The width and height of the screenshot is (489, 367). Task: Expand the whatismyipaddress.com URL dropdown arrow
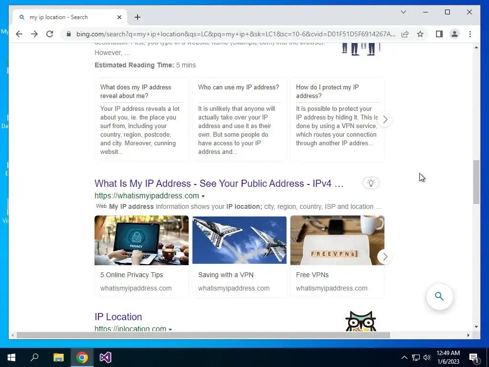click(203, 196)
